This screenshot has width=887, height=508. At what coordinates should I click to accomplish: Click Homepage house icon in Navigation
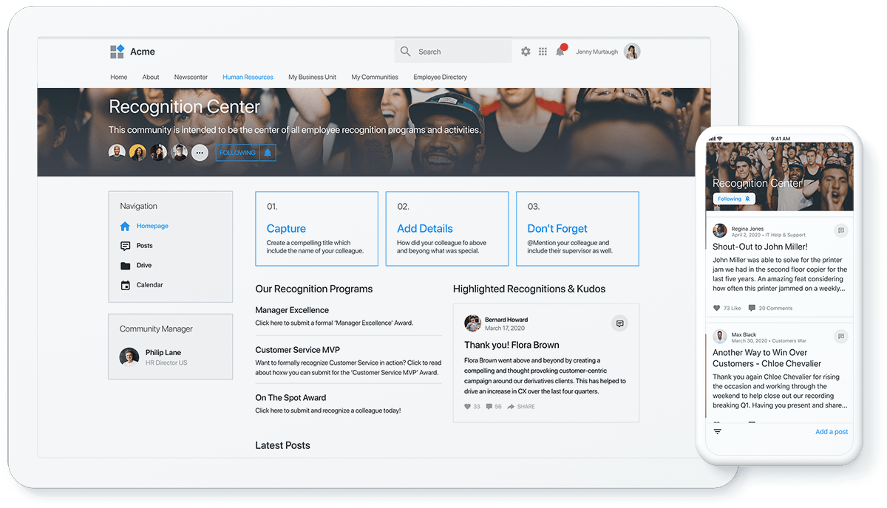(x=125, y=226)
